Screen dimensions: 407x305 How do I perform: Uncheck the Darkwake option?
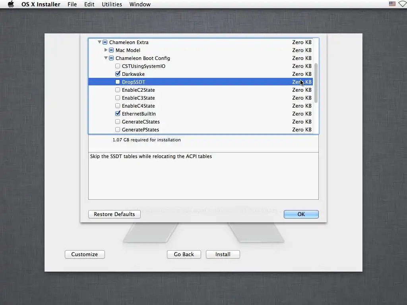pyautogui.click(x=118, y=74)
